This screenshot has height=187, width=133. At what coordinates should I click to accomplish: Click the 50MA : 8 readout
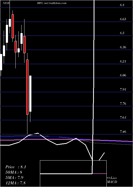14,172
